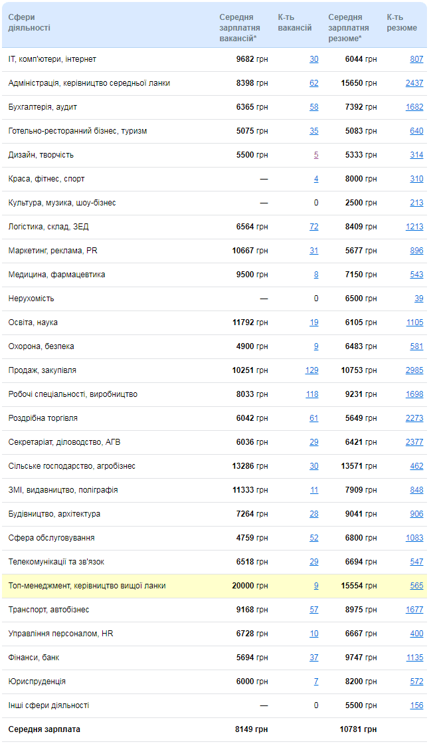The width and height of the screenshot is (429, 744).
Task: Open the 2437 resumes link for Адміністрація
Action: [414, 83]
